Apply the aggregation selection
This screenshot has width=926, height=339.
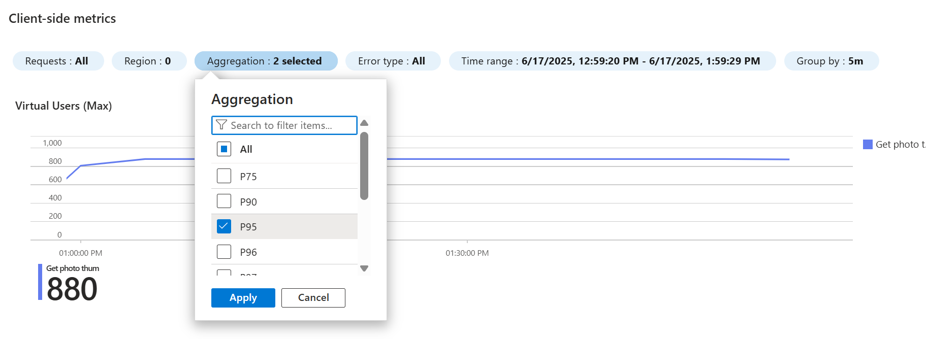pyautogui.click(x=243, y=298)
